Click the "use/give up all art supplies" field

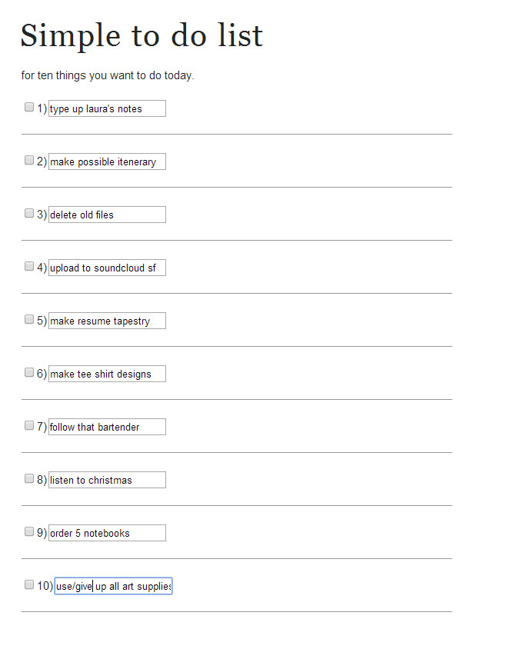tap(113, 586)
